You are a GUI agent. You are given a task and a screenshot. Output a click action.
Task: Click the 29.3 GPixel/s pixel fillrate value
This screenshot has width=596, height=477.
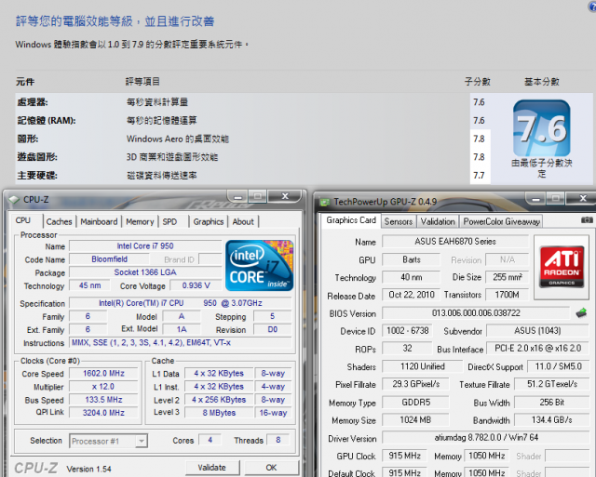416,384
